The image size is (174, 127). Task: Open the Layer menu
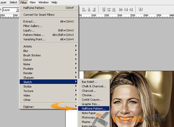(3, 2)
